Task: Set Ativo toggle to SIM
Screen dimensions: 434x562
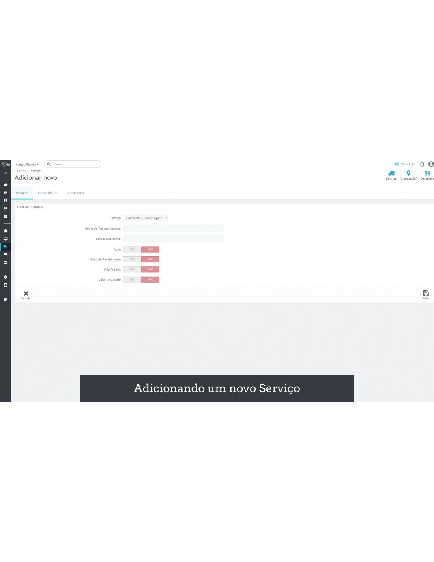Action: (x=132, y=249)
